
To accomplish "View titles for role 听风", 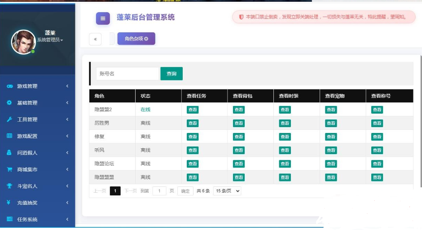I will [x=377, y=150].
